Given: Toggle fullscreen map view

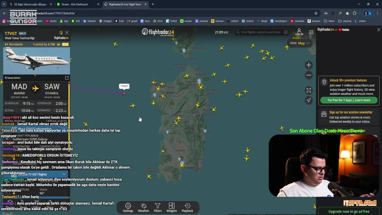Looking at the screenshot, I should pos(309,90).
